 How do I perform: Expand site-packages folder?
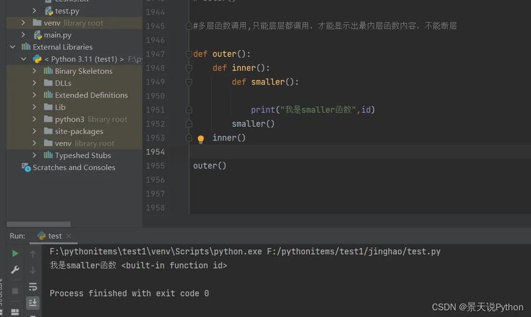[34, 131]
